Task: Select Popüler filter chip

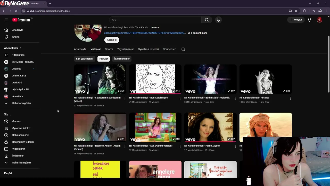Action: [x=104, y=59]
